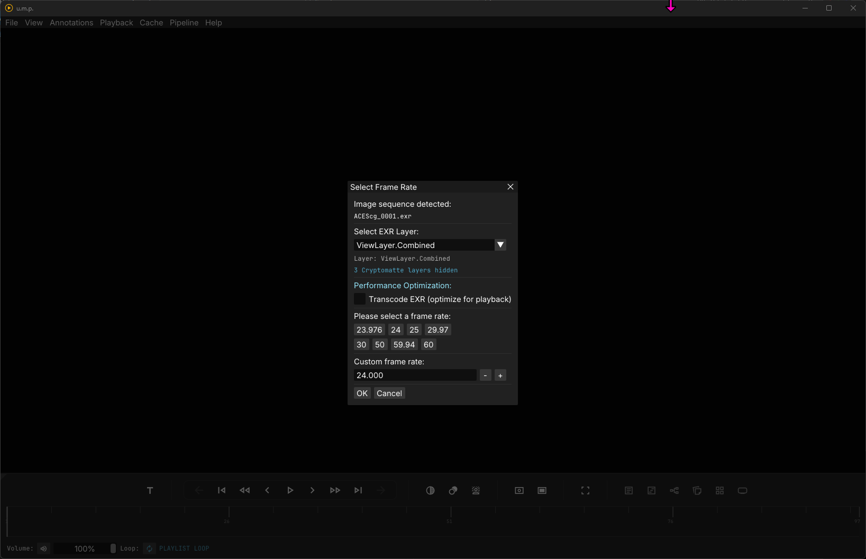The height and width of the screenshot is (559, 866).
Task: Click the grid view icon in toolbar
Action: (x=719, y=490)
